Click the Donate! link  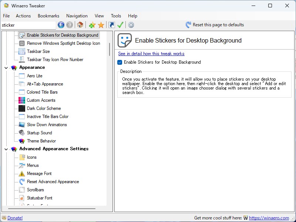[x=15, y=218]
